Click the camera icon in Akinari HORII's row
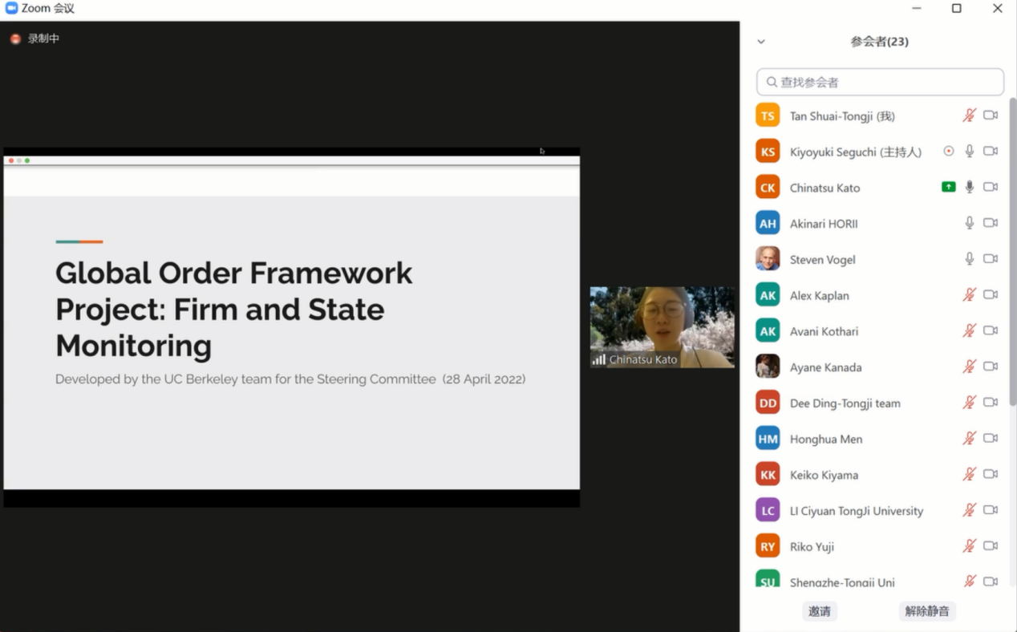Screen dimensions: 1017x632 tap(991, 223)
